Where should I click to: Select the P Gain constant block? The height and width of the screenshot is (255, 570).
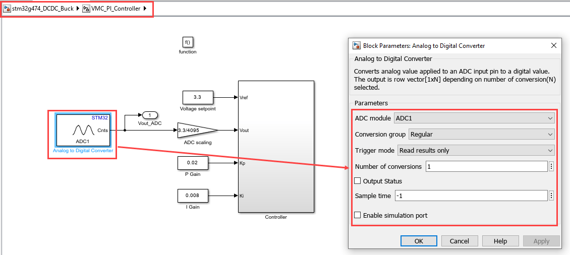click(192, 163)
